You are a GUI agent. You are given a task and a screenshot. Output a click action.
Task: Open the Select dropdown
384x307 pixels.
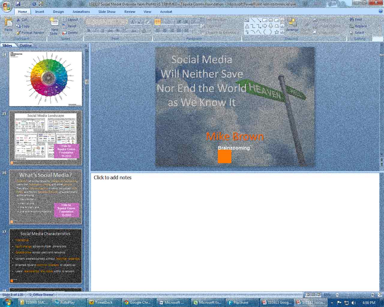point(358,33)
